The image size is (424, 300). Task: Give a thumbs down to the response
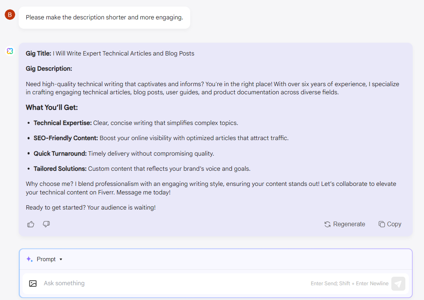[46, 224]
